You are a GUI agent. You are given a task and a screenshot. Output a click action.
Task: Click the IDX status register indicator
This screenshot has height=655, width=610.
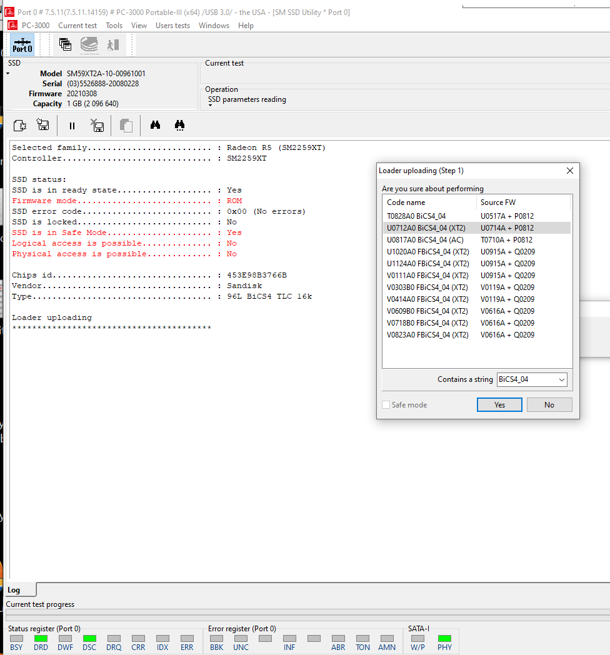(x=162, y=638)
